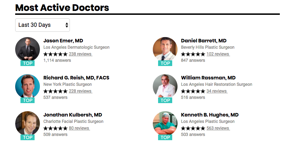Click Jonathan Kulbersh's profile photo
The height and width of the screenshot is (143, 283).
28,123
